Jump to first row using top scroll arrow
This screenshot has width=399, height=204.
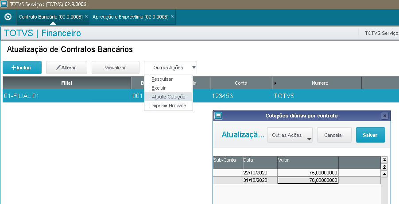(384, 160)
